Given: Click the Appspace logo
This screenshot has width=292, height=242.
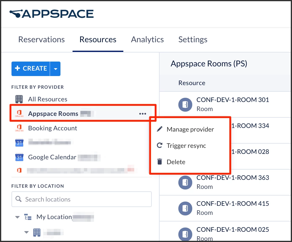Looking at the screenshot, I should [52, 14].
